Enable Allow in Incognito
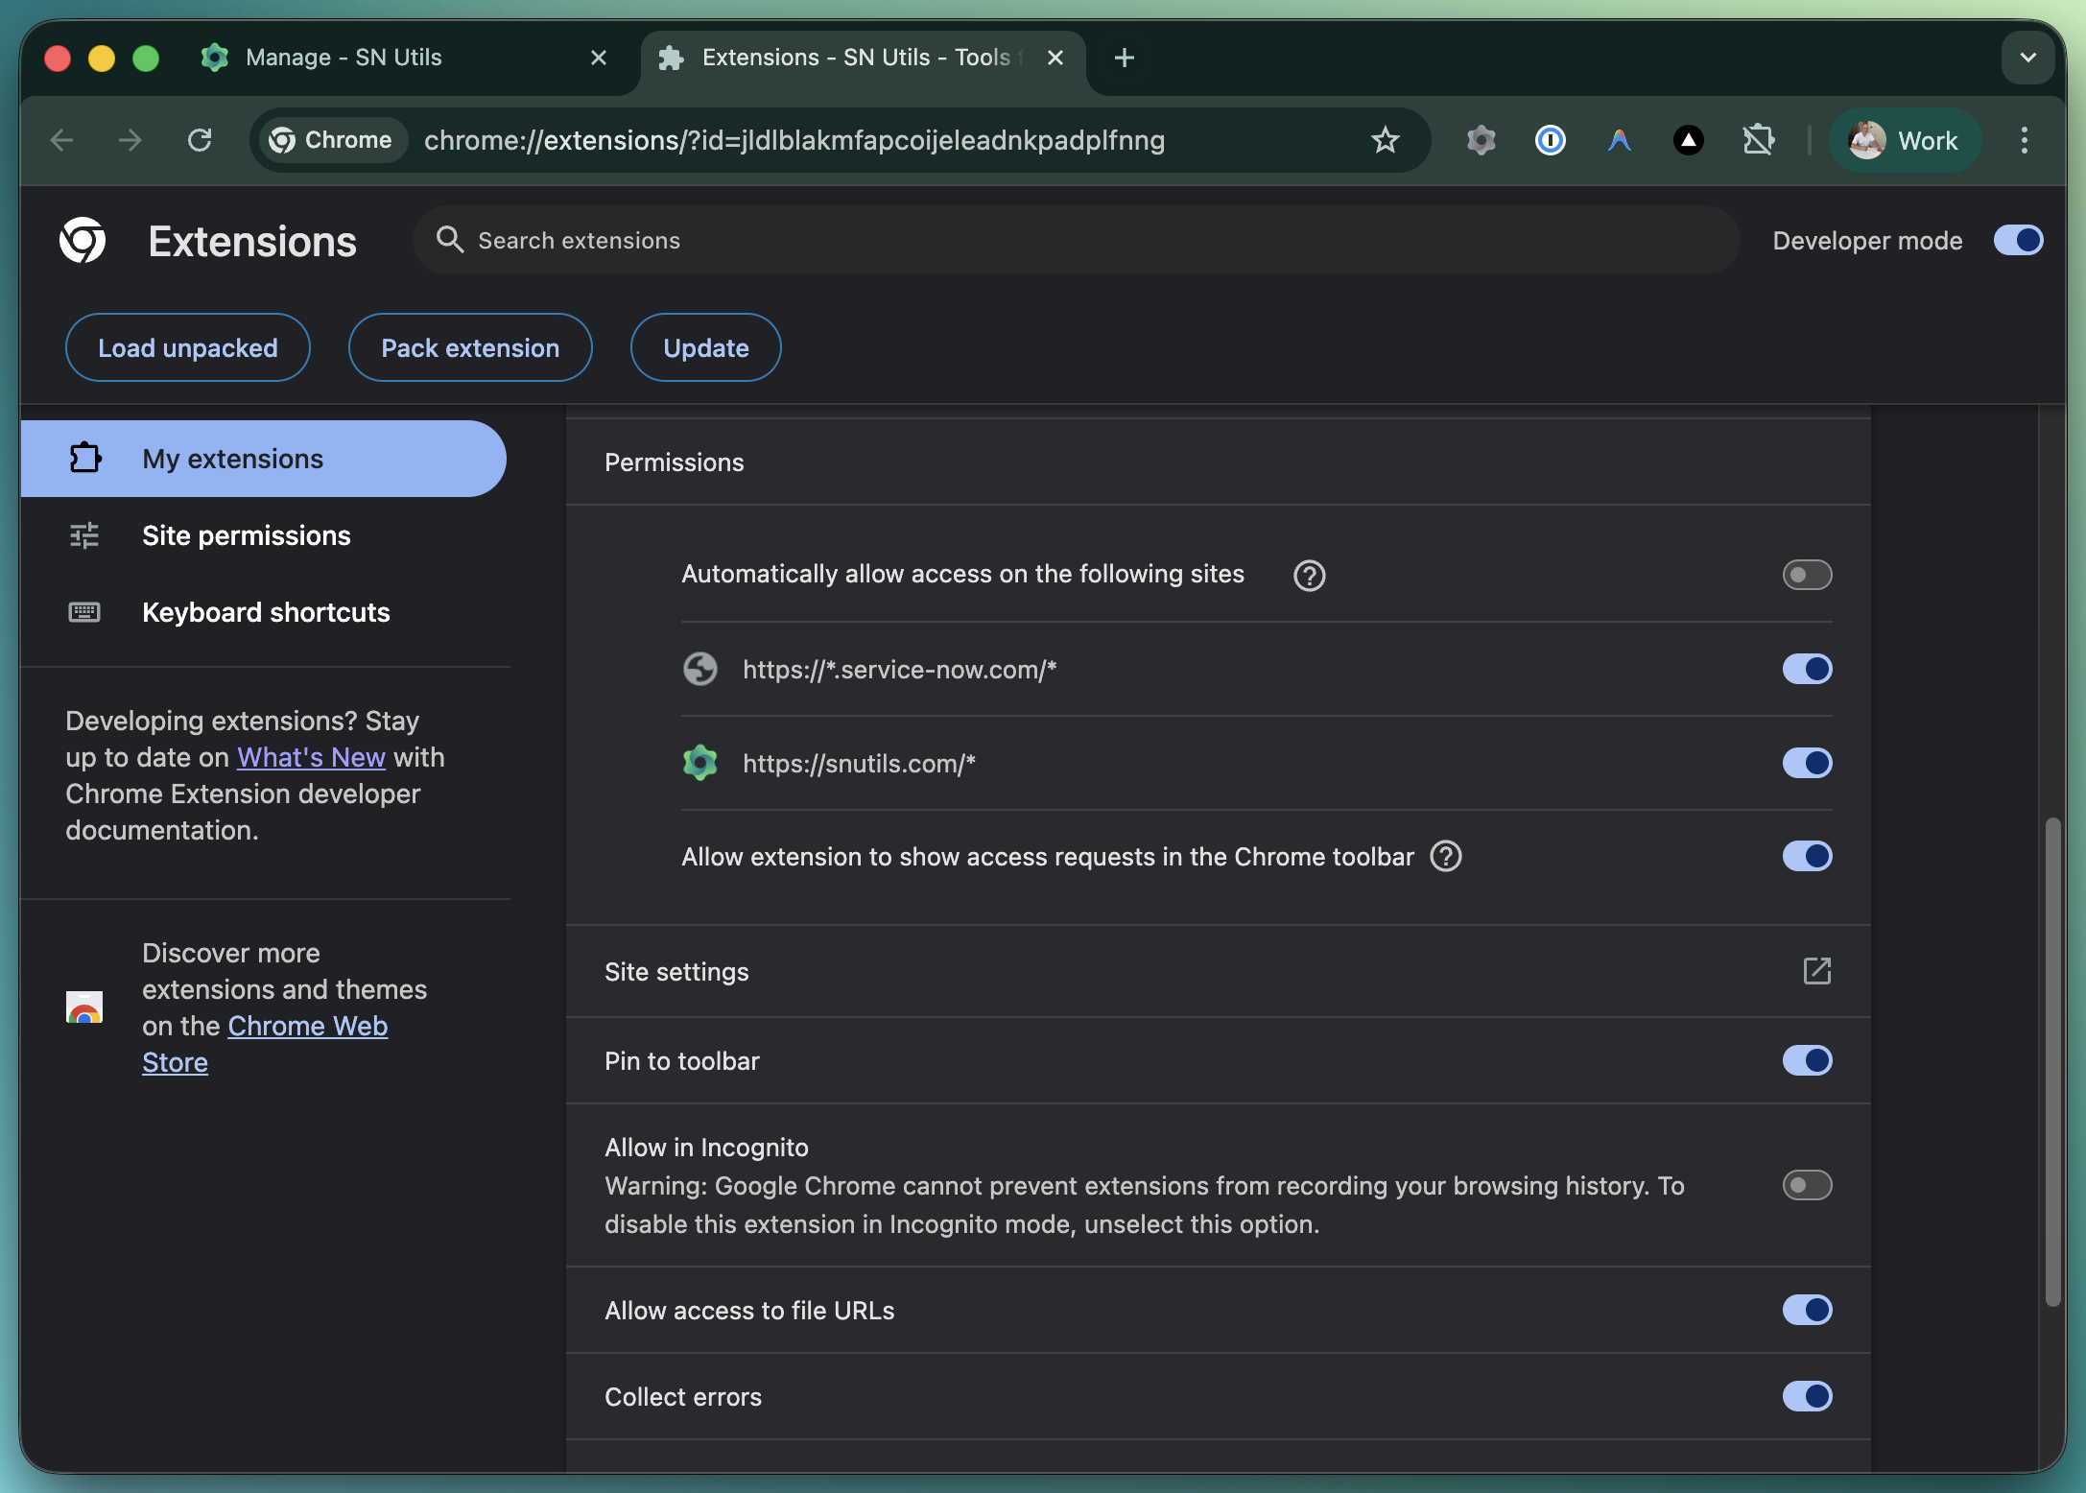2086x1493 pixels. click(1807, 1185)
